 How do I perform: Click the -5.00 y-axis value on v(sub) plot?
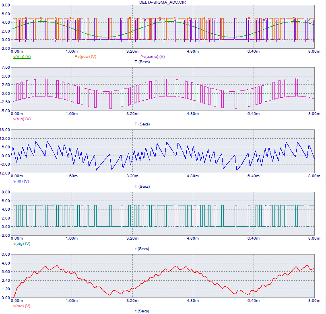(6, 111)
